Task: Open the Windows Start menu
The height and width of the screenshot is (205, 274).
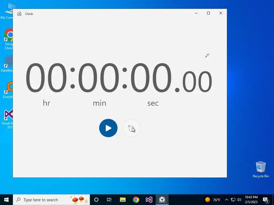Action: click(x=6, y=200)
